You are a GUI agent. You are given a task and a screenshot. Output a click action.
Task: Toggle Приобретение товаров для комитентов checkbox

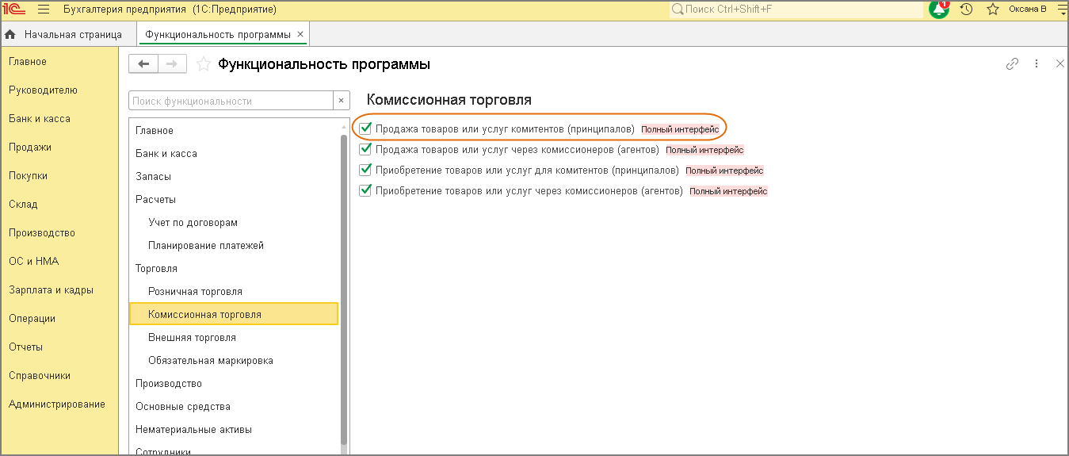365,170
